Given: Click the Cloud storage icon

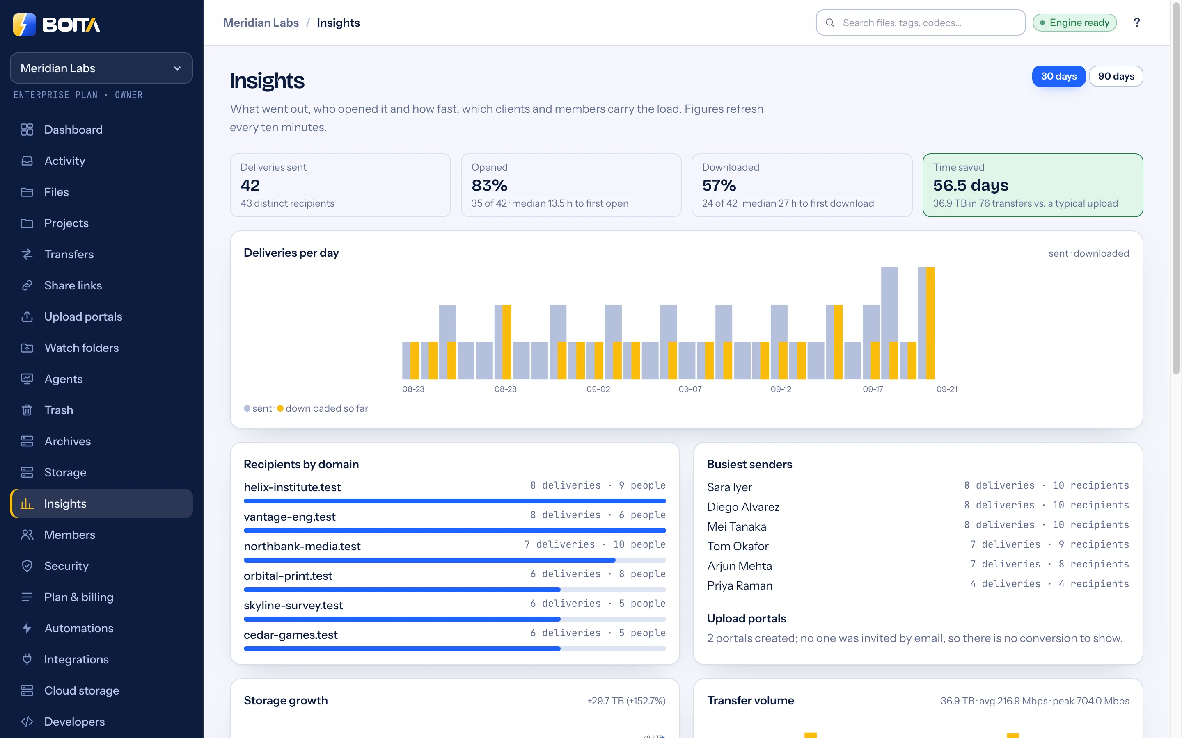Looking at the screenshot, I should [27, 691].
